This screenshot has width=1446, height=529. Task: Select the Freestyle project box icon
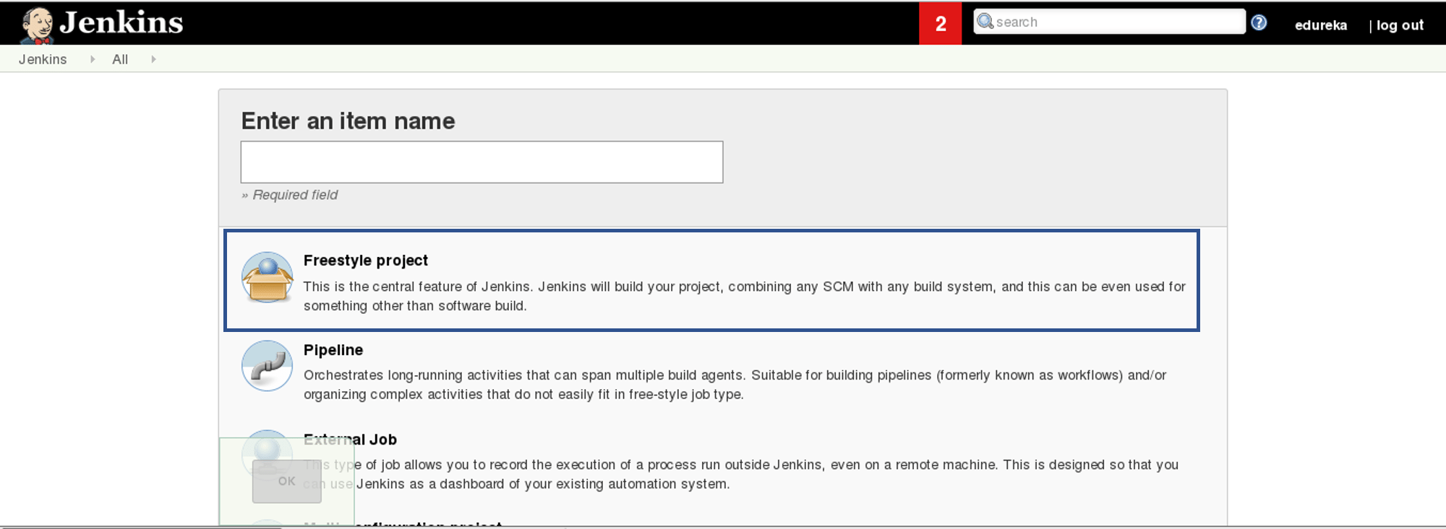pyautogui.click(x=267, y=277)
